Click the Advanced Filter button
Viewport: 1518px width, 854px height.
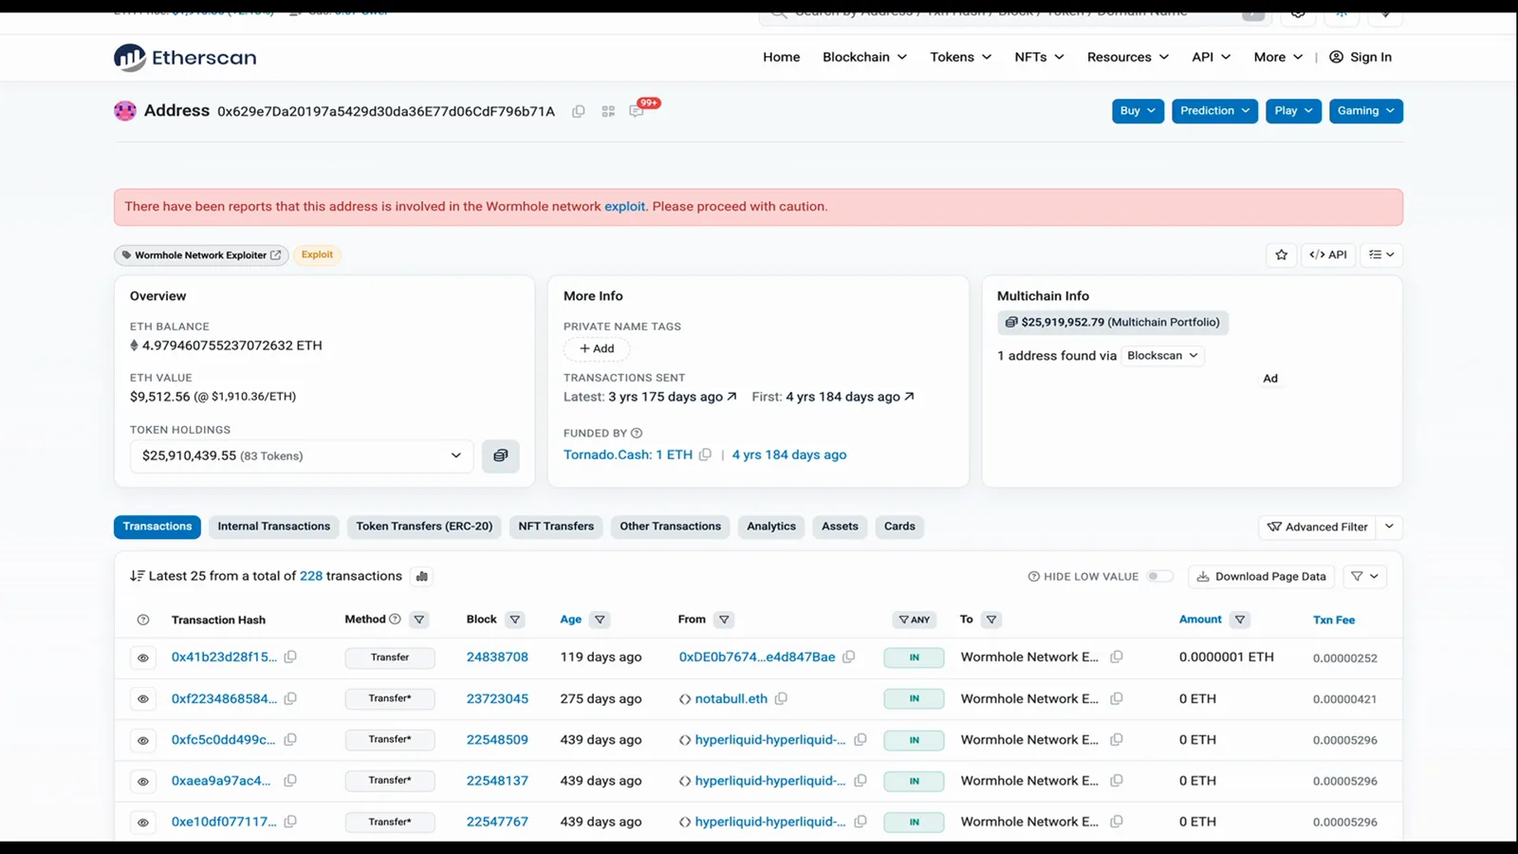pyautogui.click(x=1318, y=527)
